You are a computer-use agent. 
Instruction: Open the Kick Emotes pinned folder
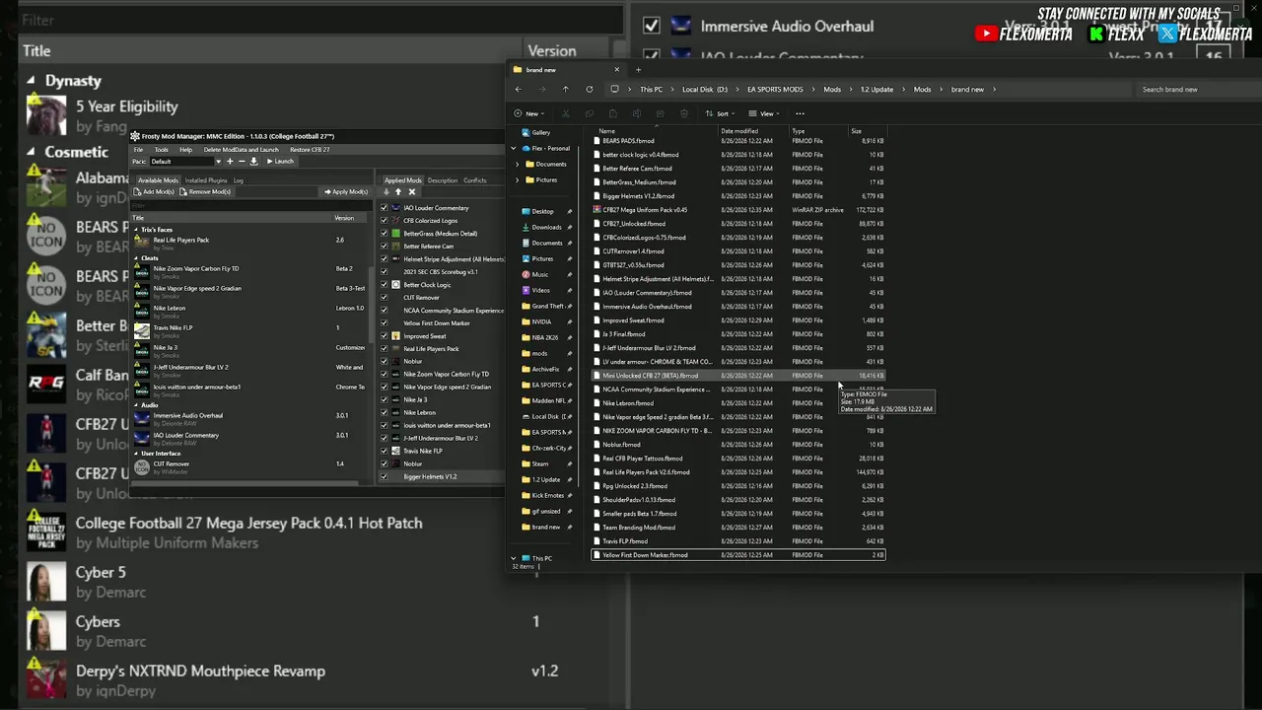tap(547, 495)
